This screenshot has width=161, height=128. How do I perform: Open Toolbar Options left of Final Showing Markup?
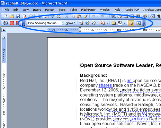(x=24, y=23)
